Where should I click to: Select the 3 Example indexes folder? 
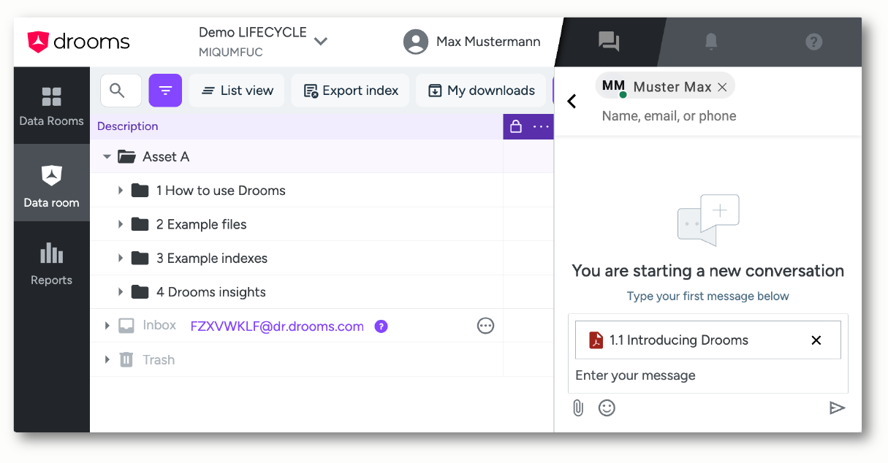pyautogui.click(x=212, y=258)
